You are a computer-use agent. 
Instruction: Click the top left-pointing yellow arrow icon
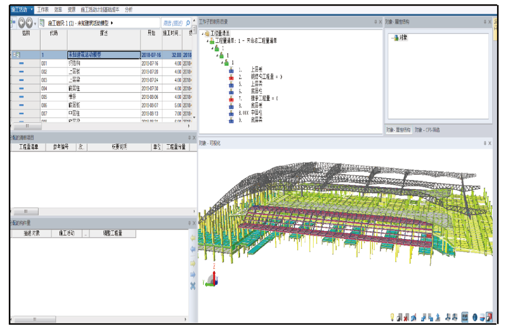pyautogui.click(x=192, y=239)
